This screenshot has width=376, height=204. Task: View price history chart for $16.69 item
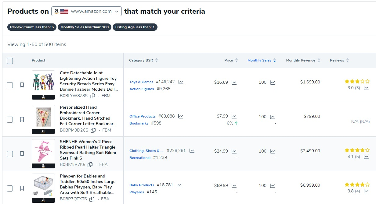click(234, 83)
